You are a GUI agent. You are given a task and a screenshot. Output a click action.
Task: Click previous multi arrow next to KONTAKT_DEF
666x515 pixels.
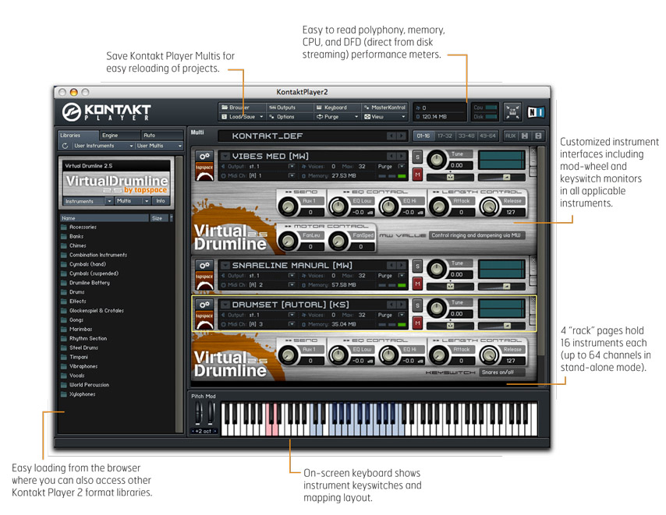391,136
